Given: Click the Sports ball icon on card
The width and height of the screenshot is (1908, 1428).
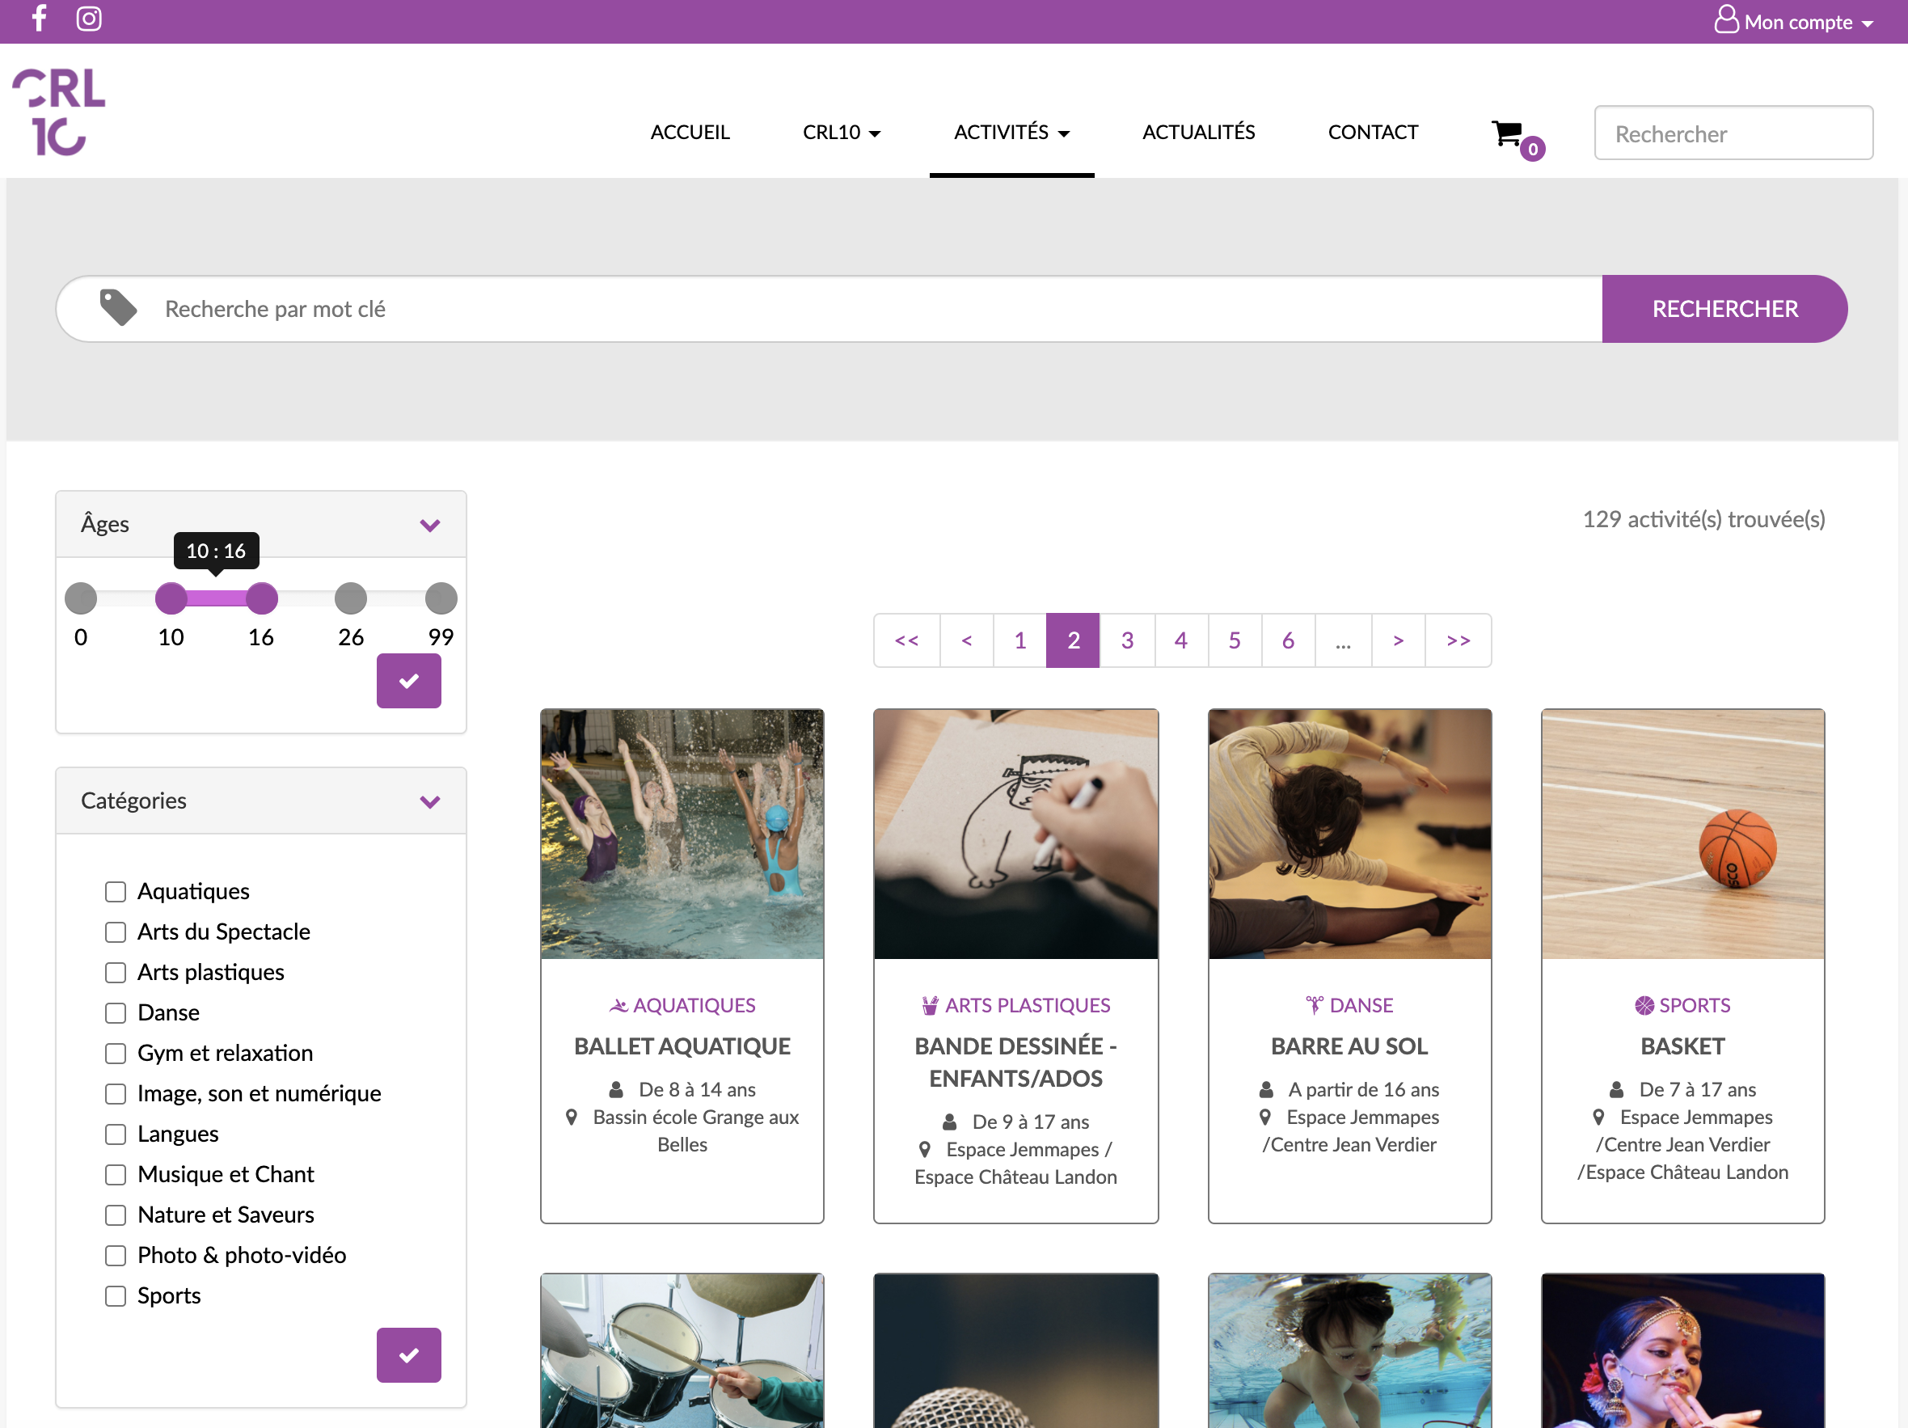Looking at the screenshot, I should (1644, 1005).
